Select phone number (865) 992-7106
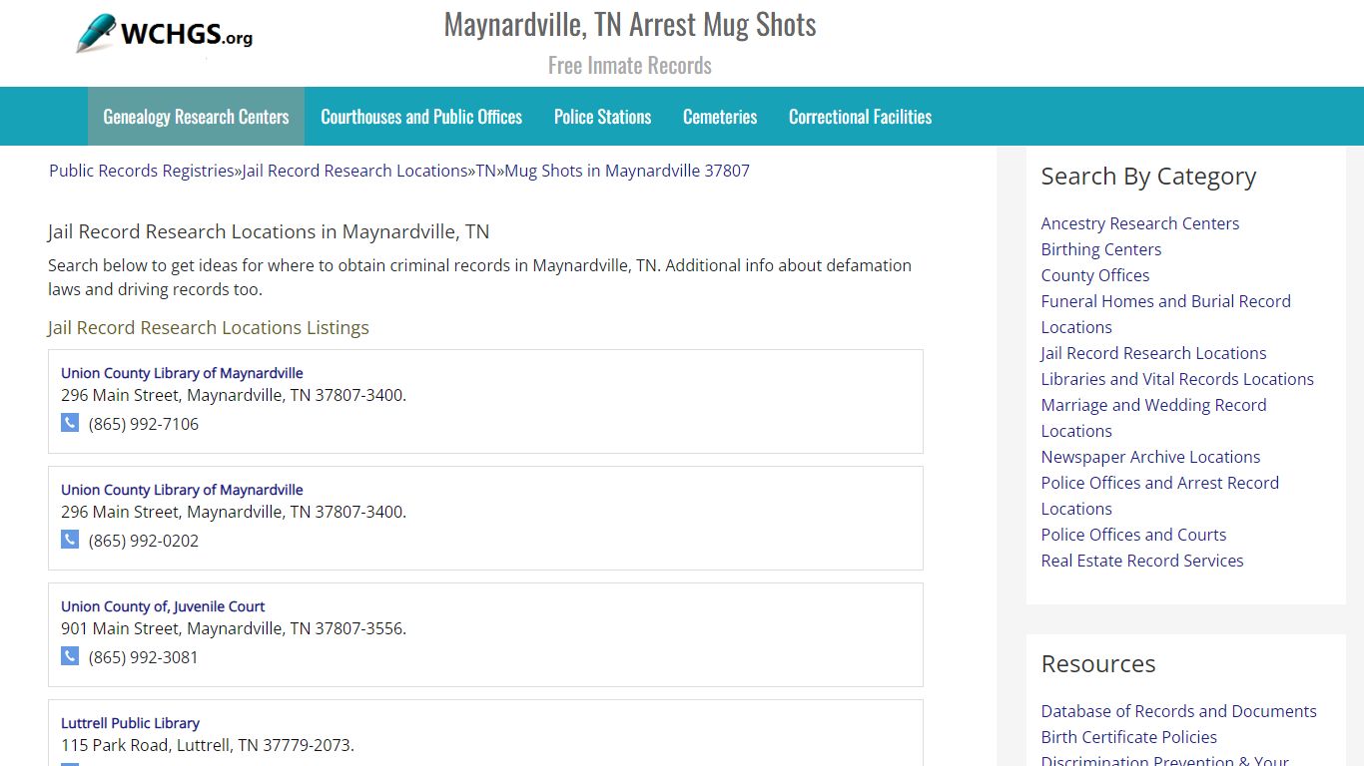 pyautogui.click(x=144, y=424)
